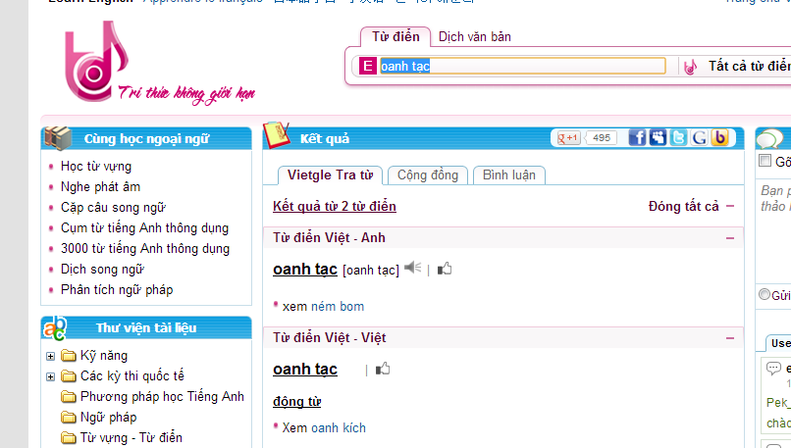Image resolution: width=791 pixels, height=448 pixels.
Task: Open the Phân tích ngữ pháp link
Action: click(x=117, y=290)
